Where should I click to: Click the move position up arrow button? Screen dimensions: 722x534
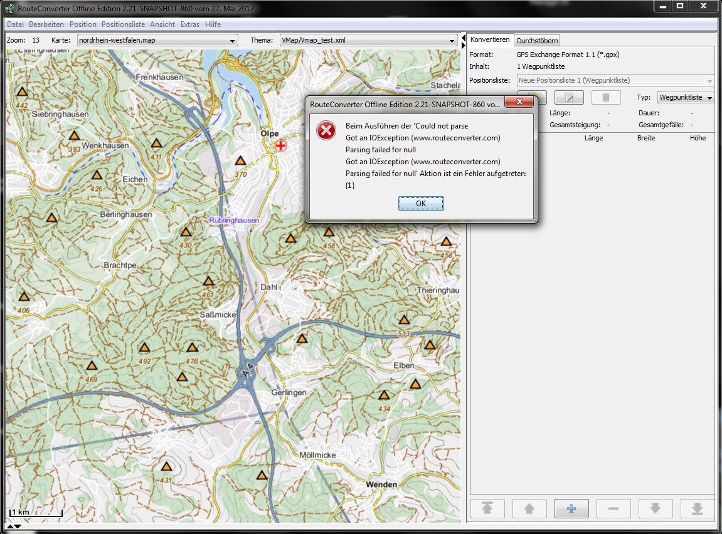(x=529, y=508)
